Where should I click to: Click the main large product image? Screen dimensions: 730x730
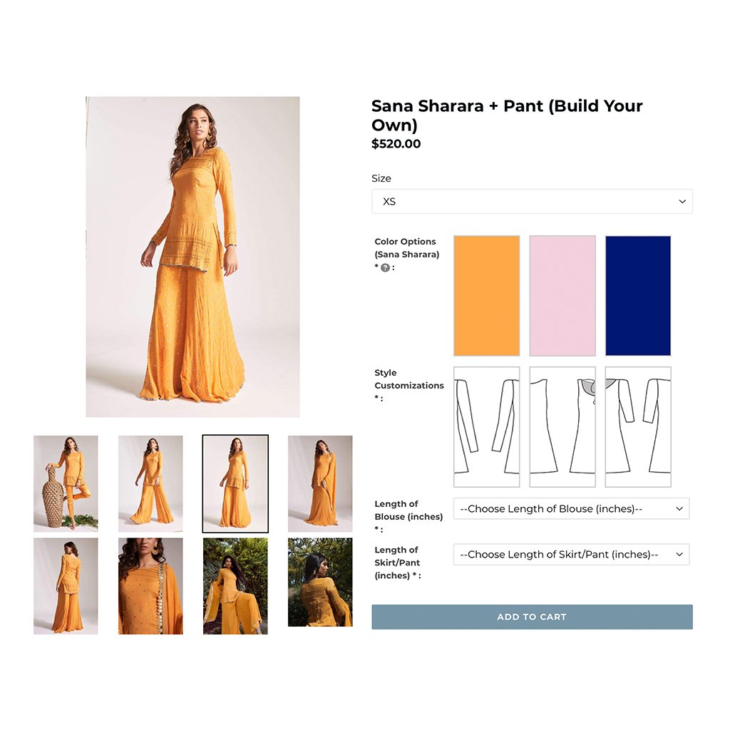[x=192, y=257]
